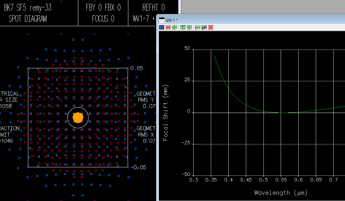Open the spot diagram blue grid icon
Screen dimensions: 345x201
coord(162,28)
